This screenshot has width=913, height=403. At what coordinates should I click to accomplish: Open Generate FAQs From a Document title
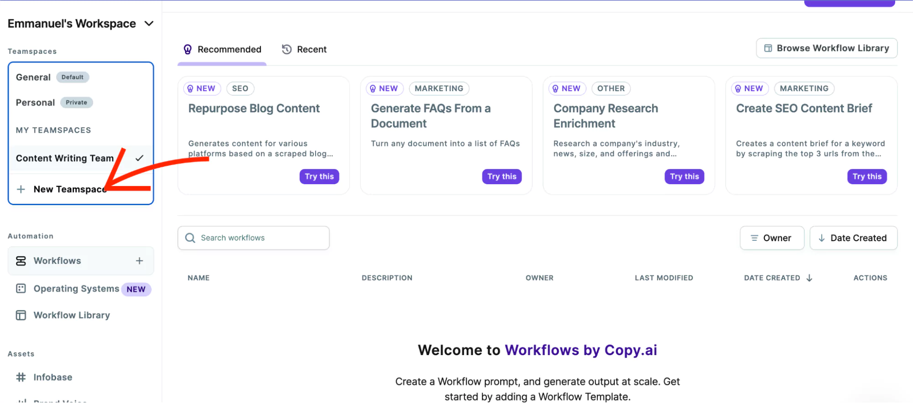(431, 116)
